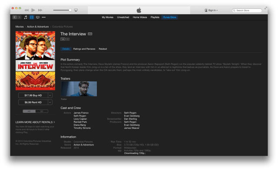The width and height of the screenshot is (278, 170).
Task: Select the Details tab
Action: [66, 49]
